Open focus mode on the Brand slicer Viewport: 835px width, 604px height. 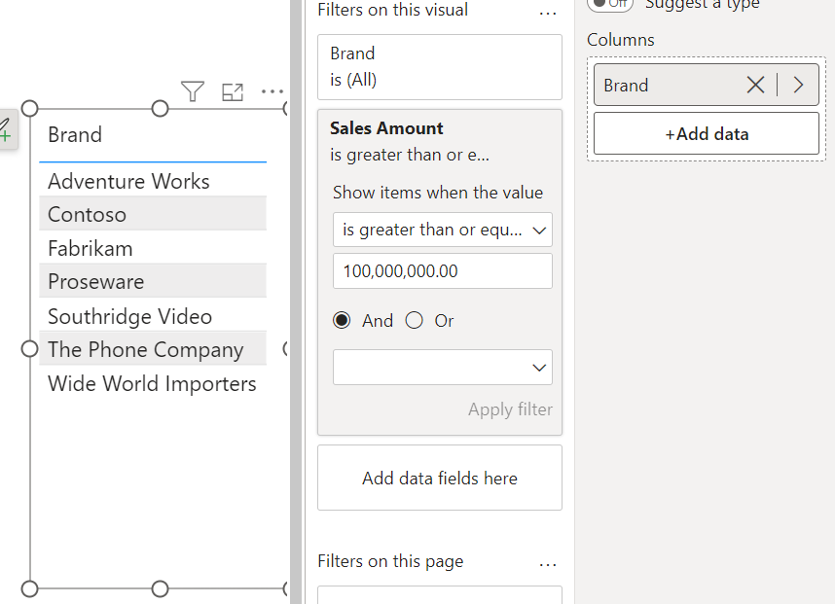[232, 90]
